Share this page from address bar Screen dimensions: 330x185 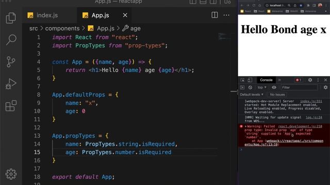[295, 6]
